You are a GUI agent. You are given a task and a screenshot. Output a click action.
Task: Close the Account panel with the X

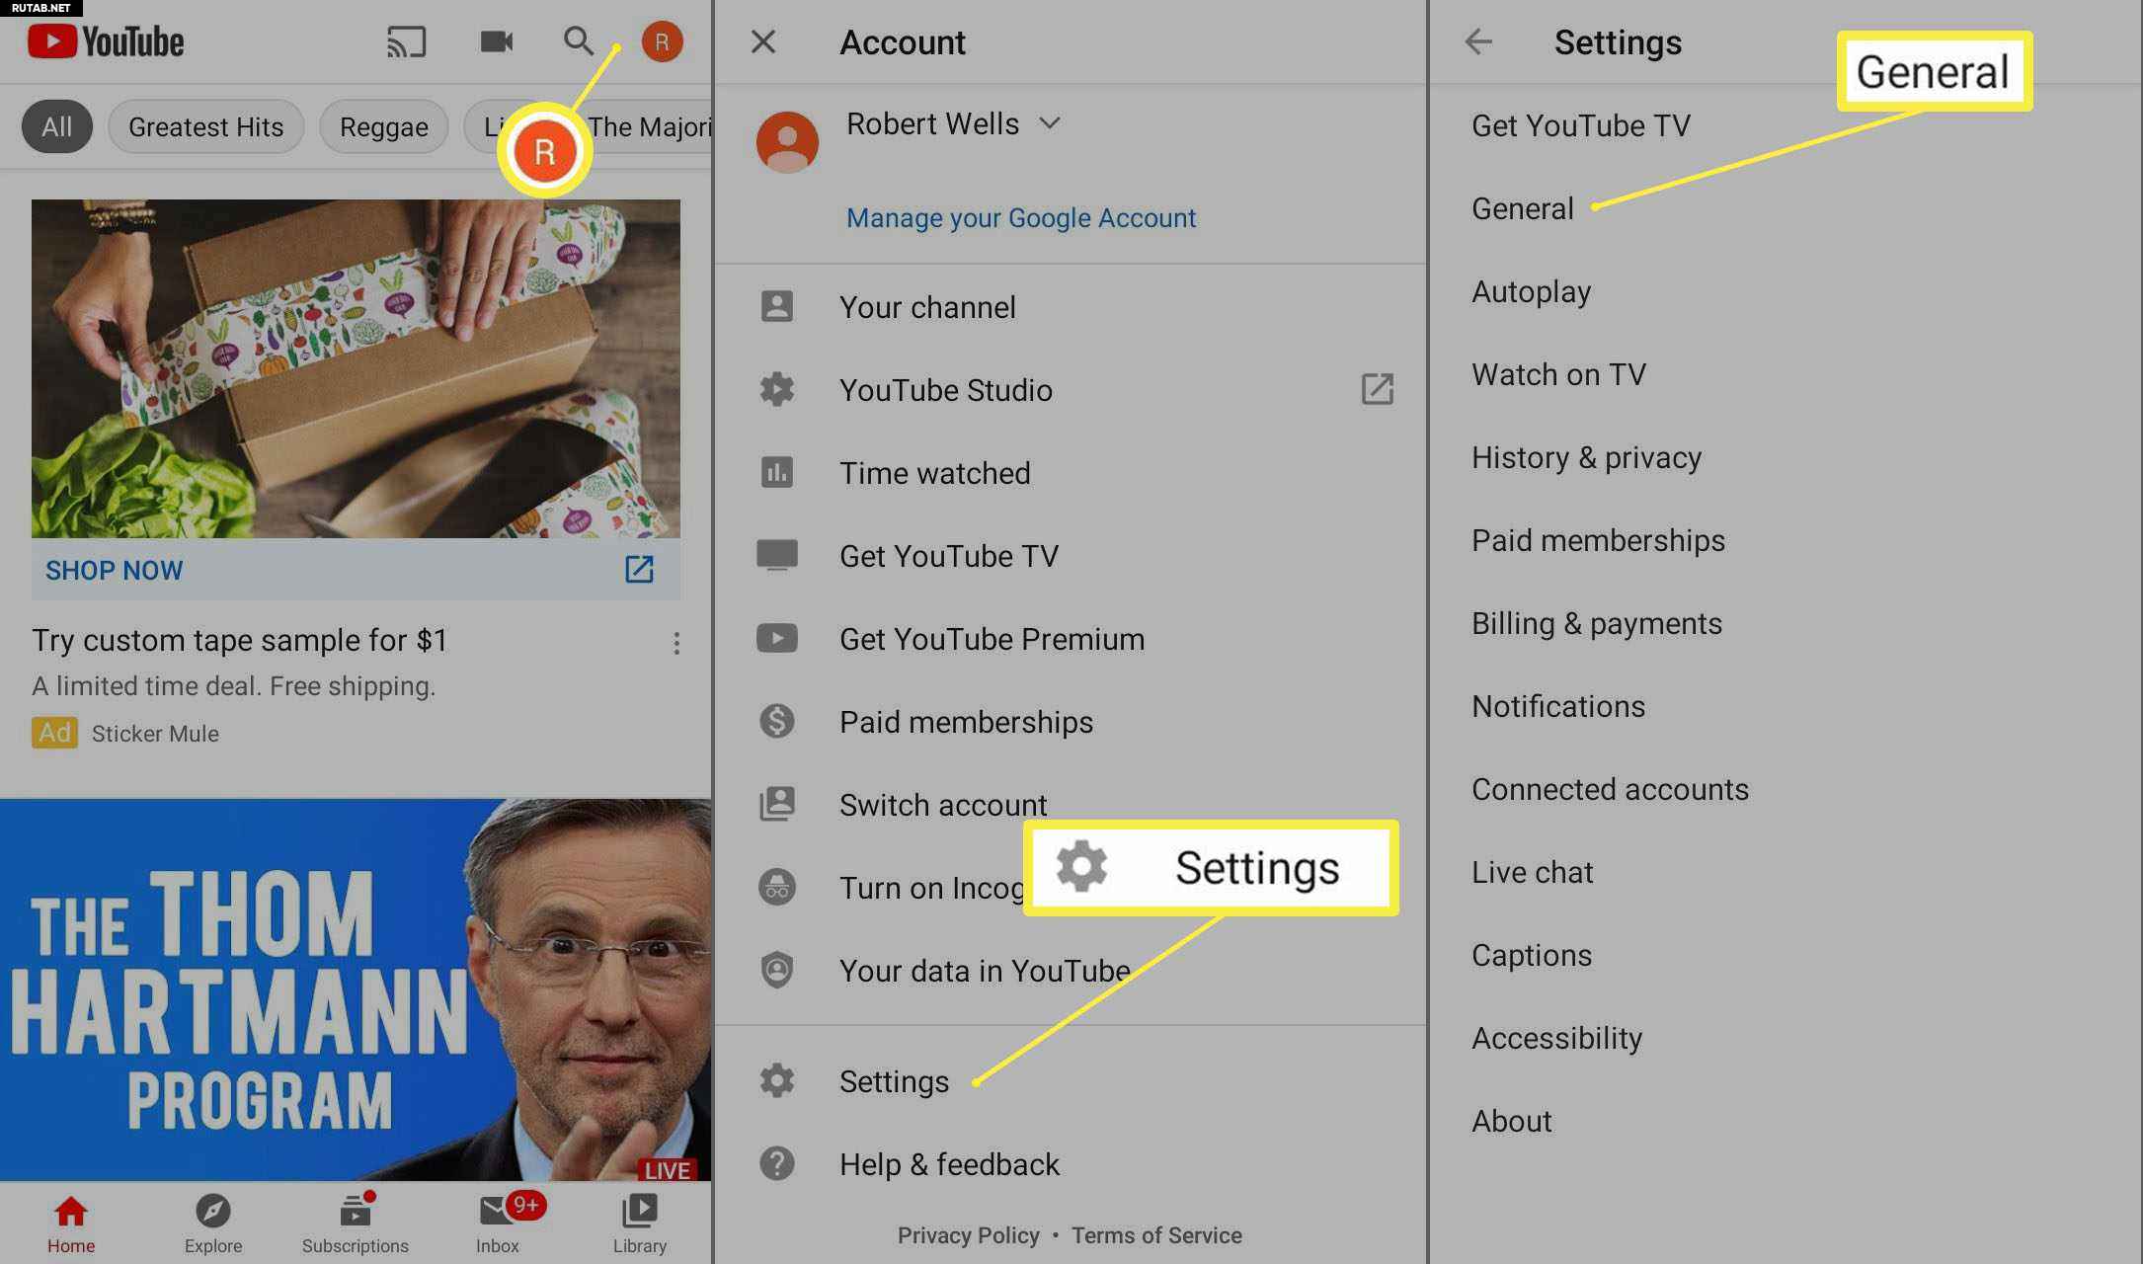pos(762,41)
